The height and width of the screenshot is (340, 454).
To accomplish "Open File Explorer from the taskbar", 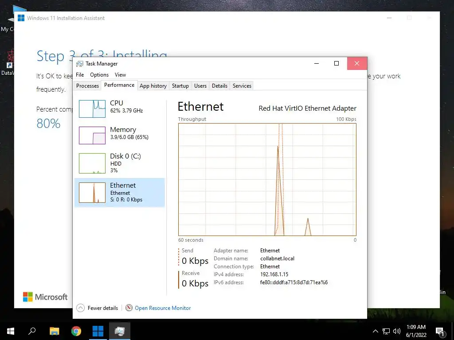I will [54, 331].
